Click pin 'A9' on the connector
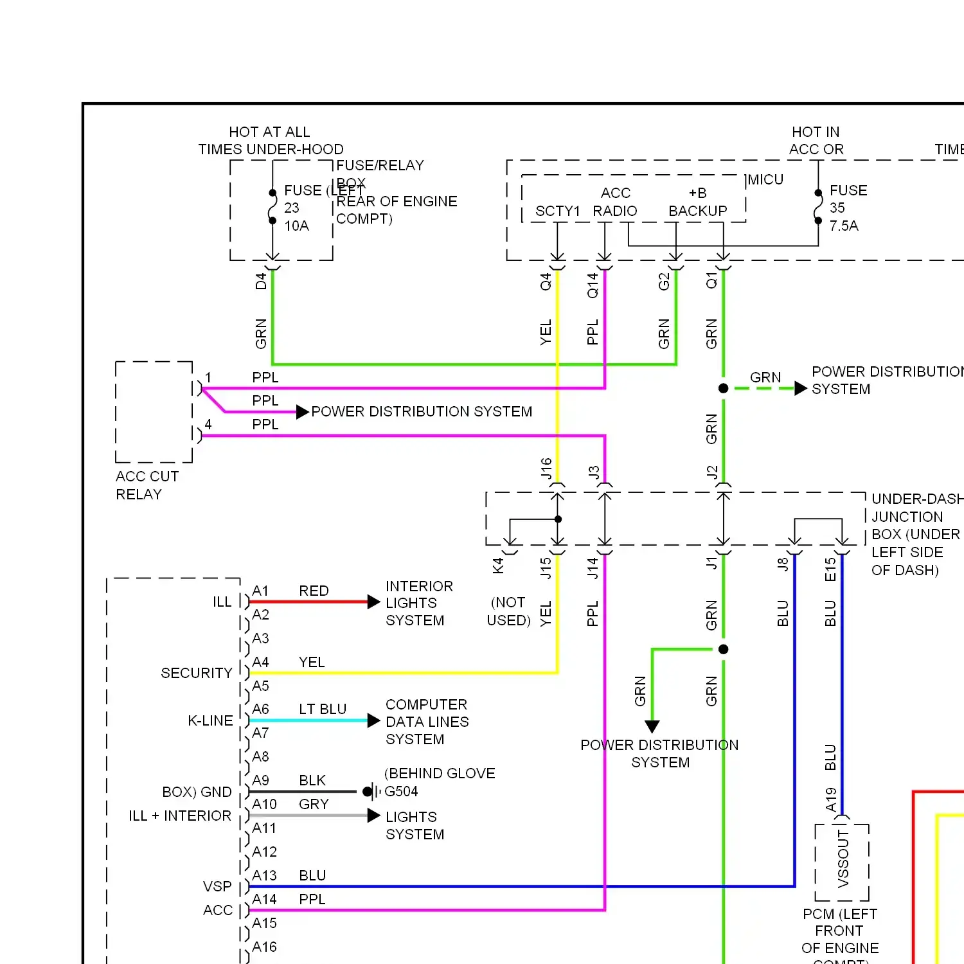The image size is (964, 964). 260,780
